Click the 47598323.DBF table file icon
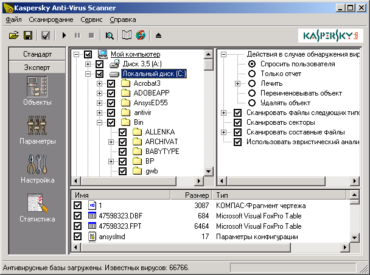This screenshot has height=275, width=370. point(92,215)
